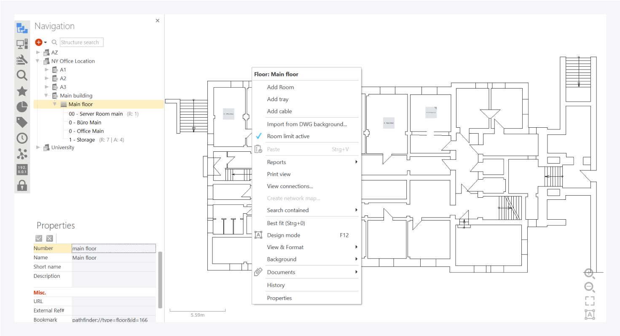This screenshot has height=336, width=620.
Task: Expand the AZ tree node
Action: [38, 53]
